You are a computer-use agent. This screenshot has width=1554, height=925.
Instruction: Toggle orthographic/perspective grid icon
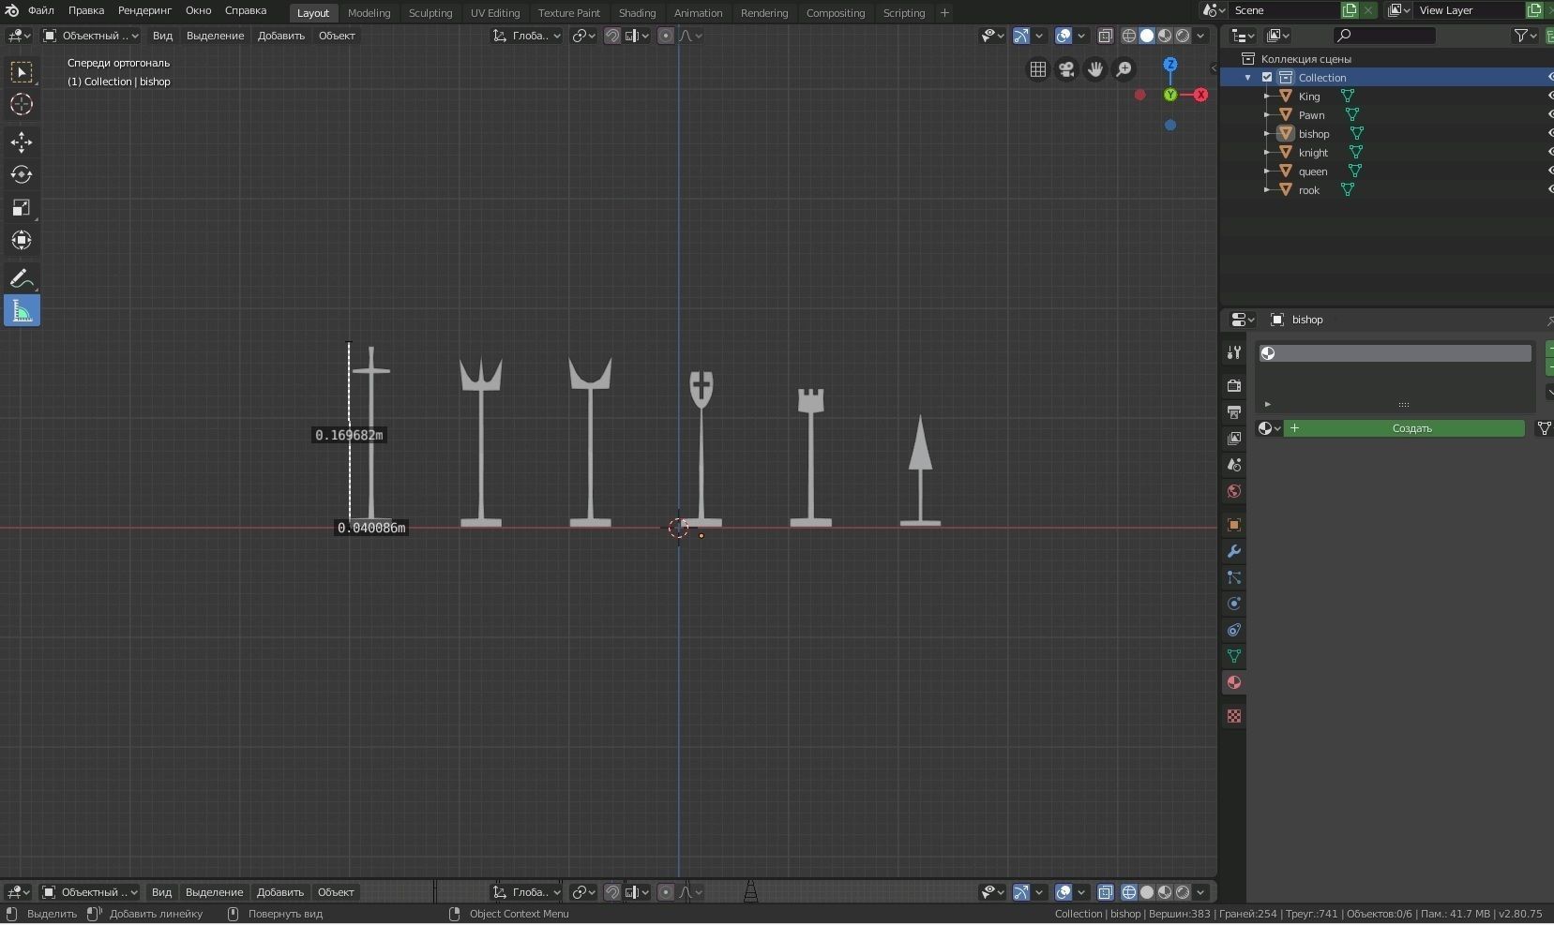pos(1038,69)
